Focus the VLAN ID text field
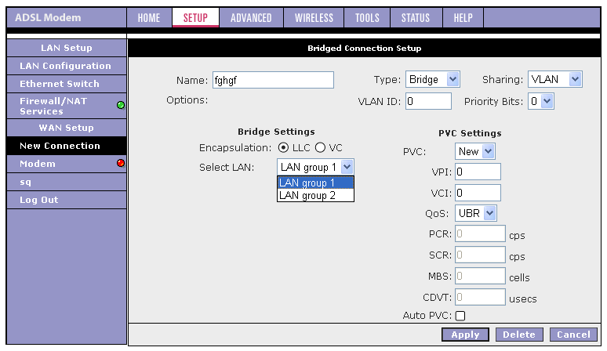The image size is (607, 351). pos(428,100)
